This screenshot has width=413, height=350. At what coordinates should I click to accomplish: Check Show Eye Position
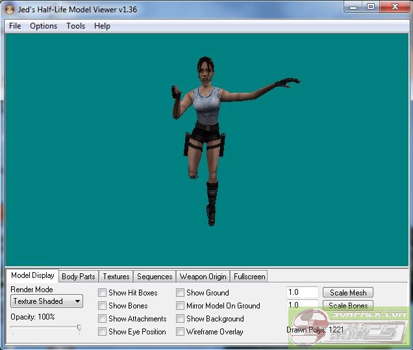tap(103, 332)
